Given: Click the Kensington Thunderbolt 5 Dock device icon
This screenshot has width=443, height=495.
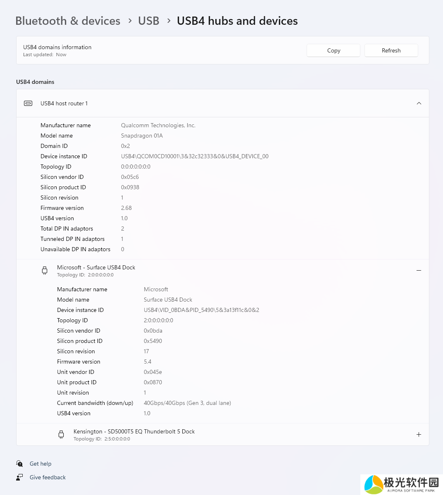Looking at the screenshot, I should [x=61, y=435].
